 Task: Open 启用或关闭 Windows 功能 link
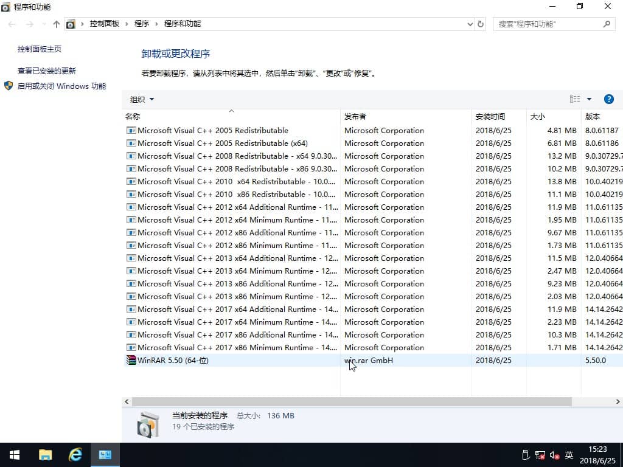click(x=61, y=86)
